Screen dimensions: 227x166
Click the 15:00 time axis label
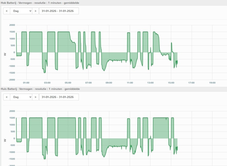click(171, 83)
